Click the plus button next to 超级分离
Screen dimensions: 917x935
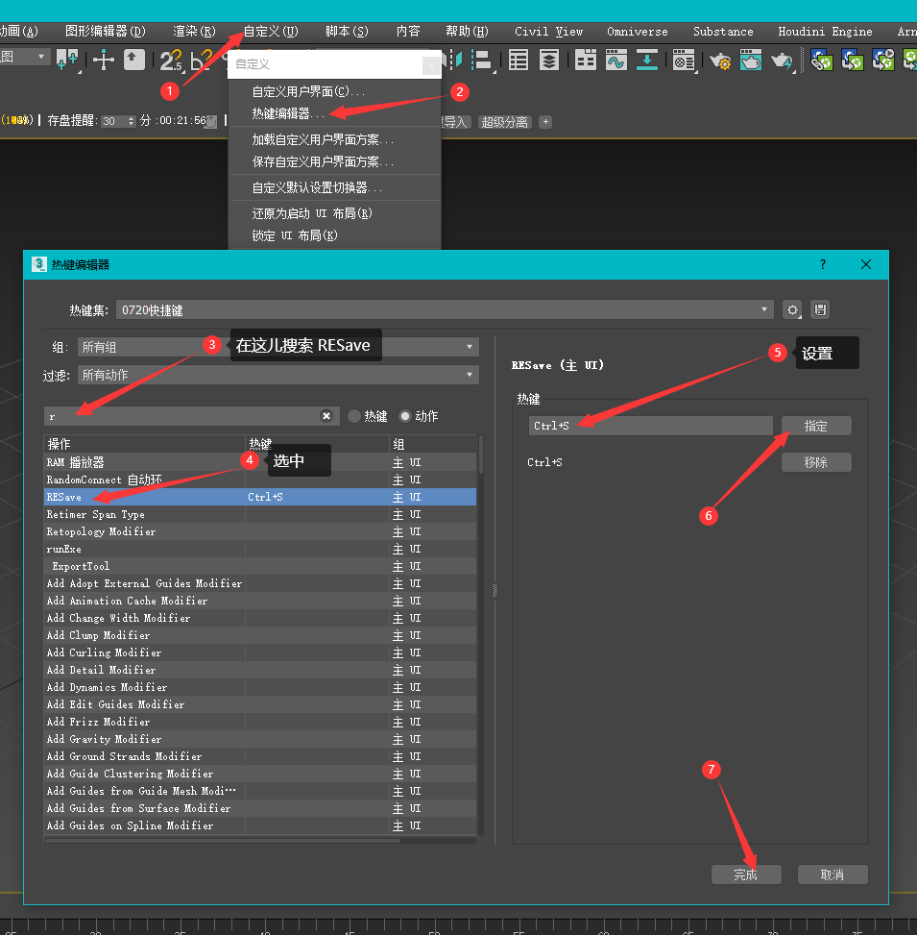click(545, 122)
